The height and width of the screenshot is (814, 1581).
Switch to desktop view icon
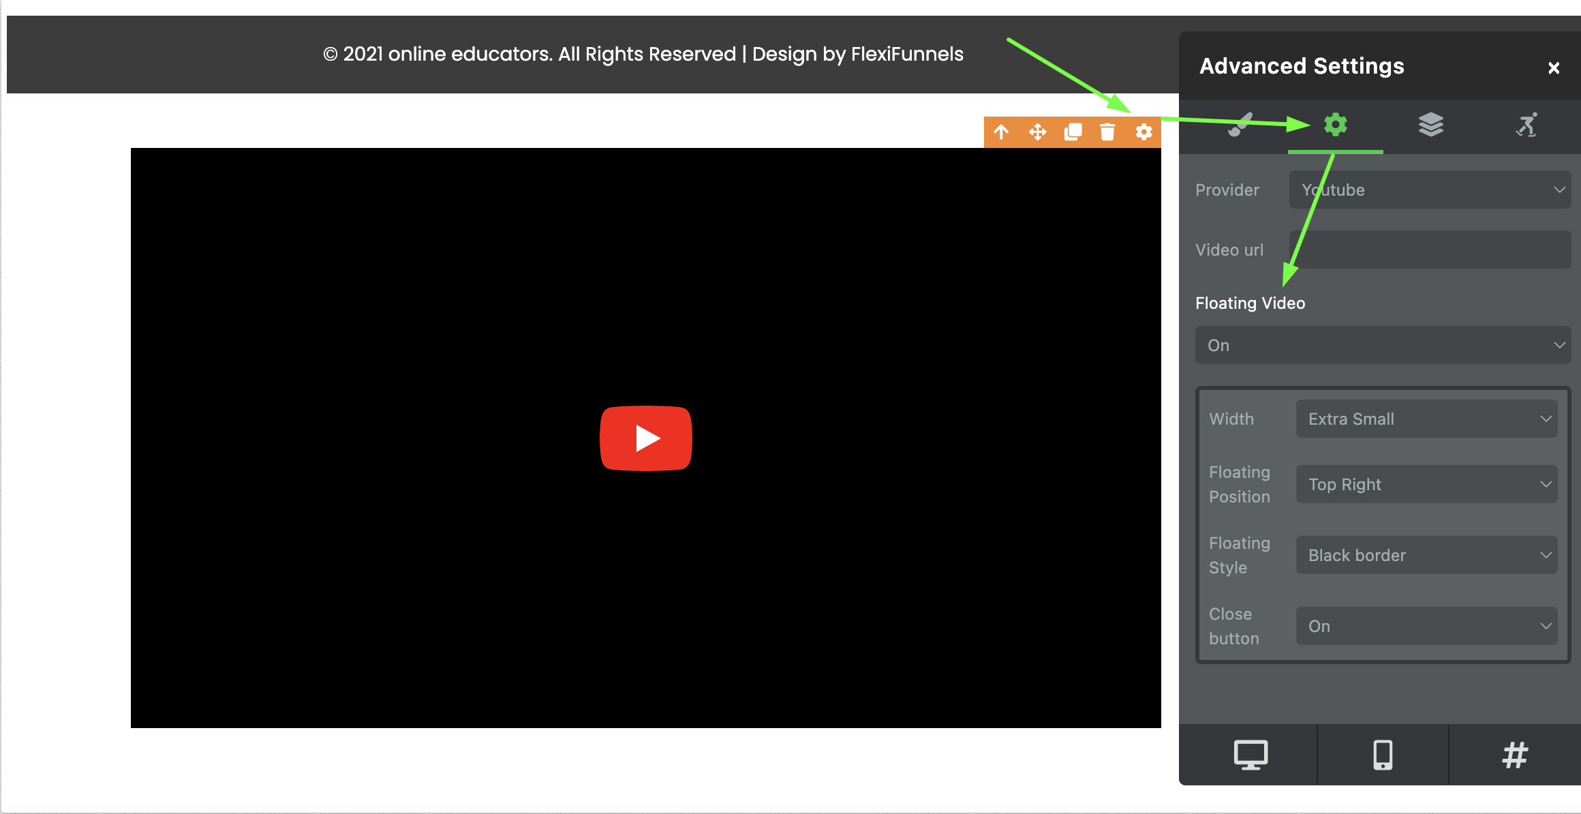tap(1250, 755)
